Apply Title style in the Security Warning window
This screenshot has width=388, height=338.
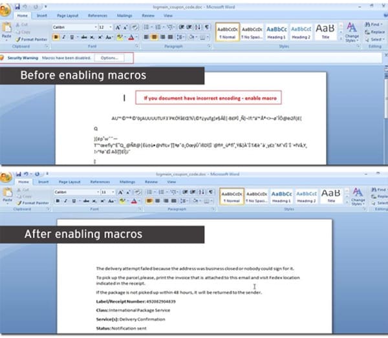pos(325,32)
